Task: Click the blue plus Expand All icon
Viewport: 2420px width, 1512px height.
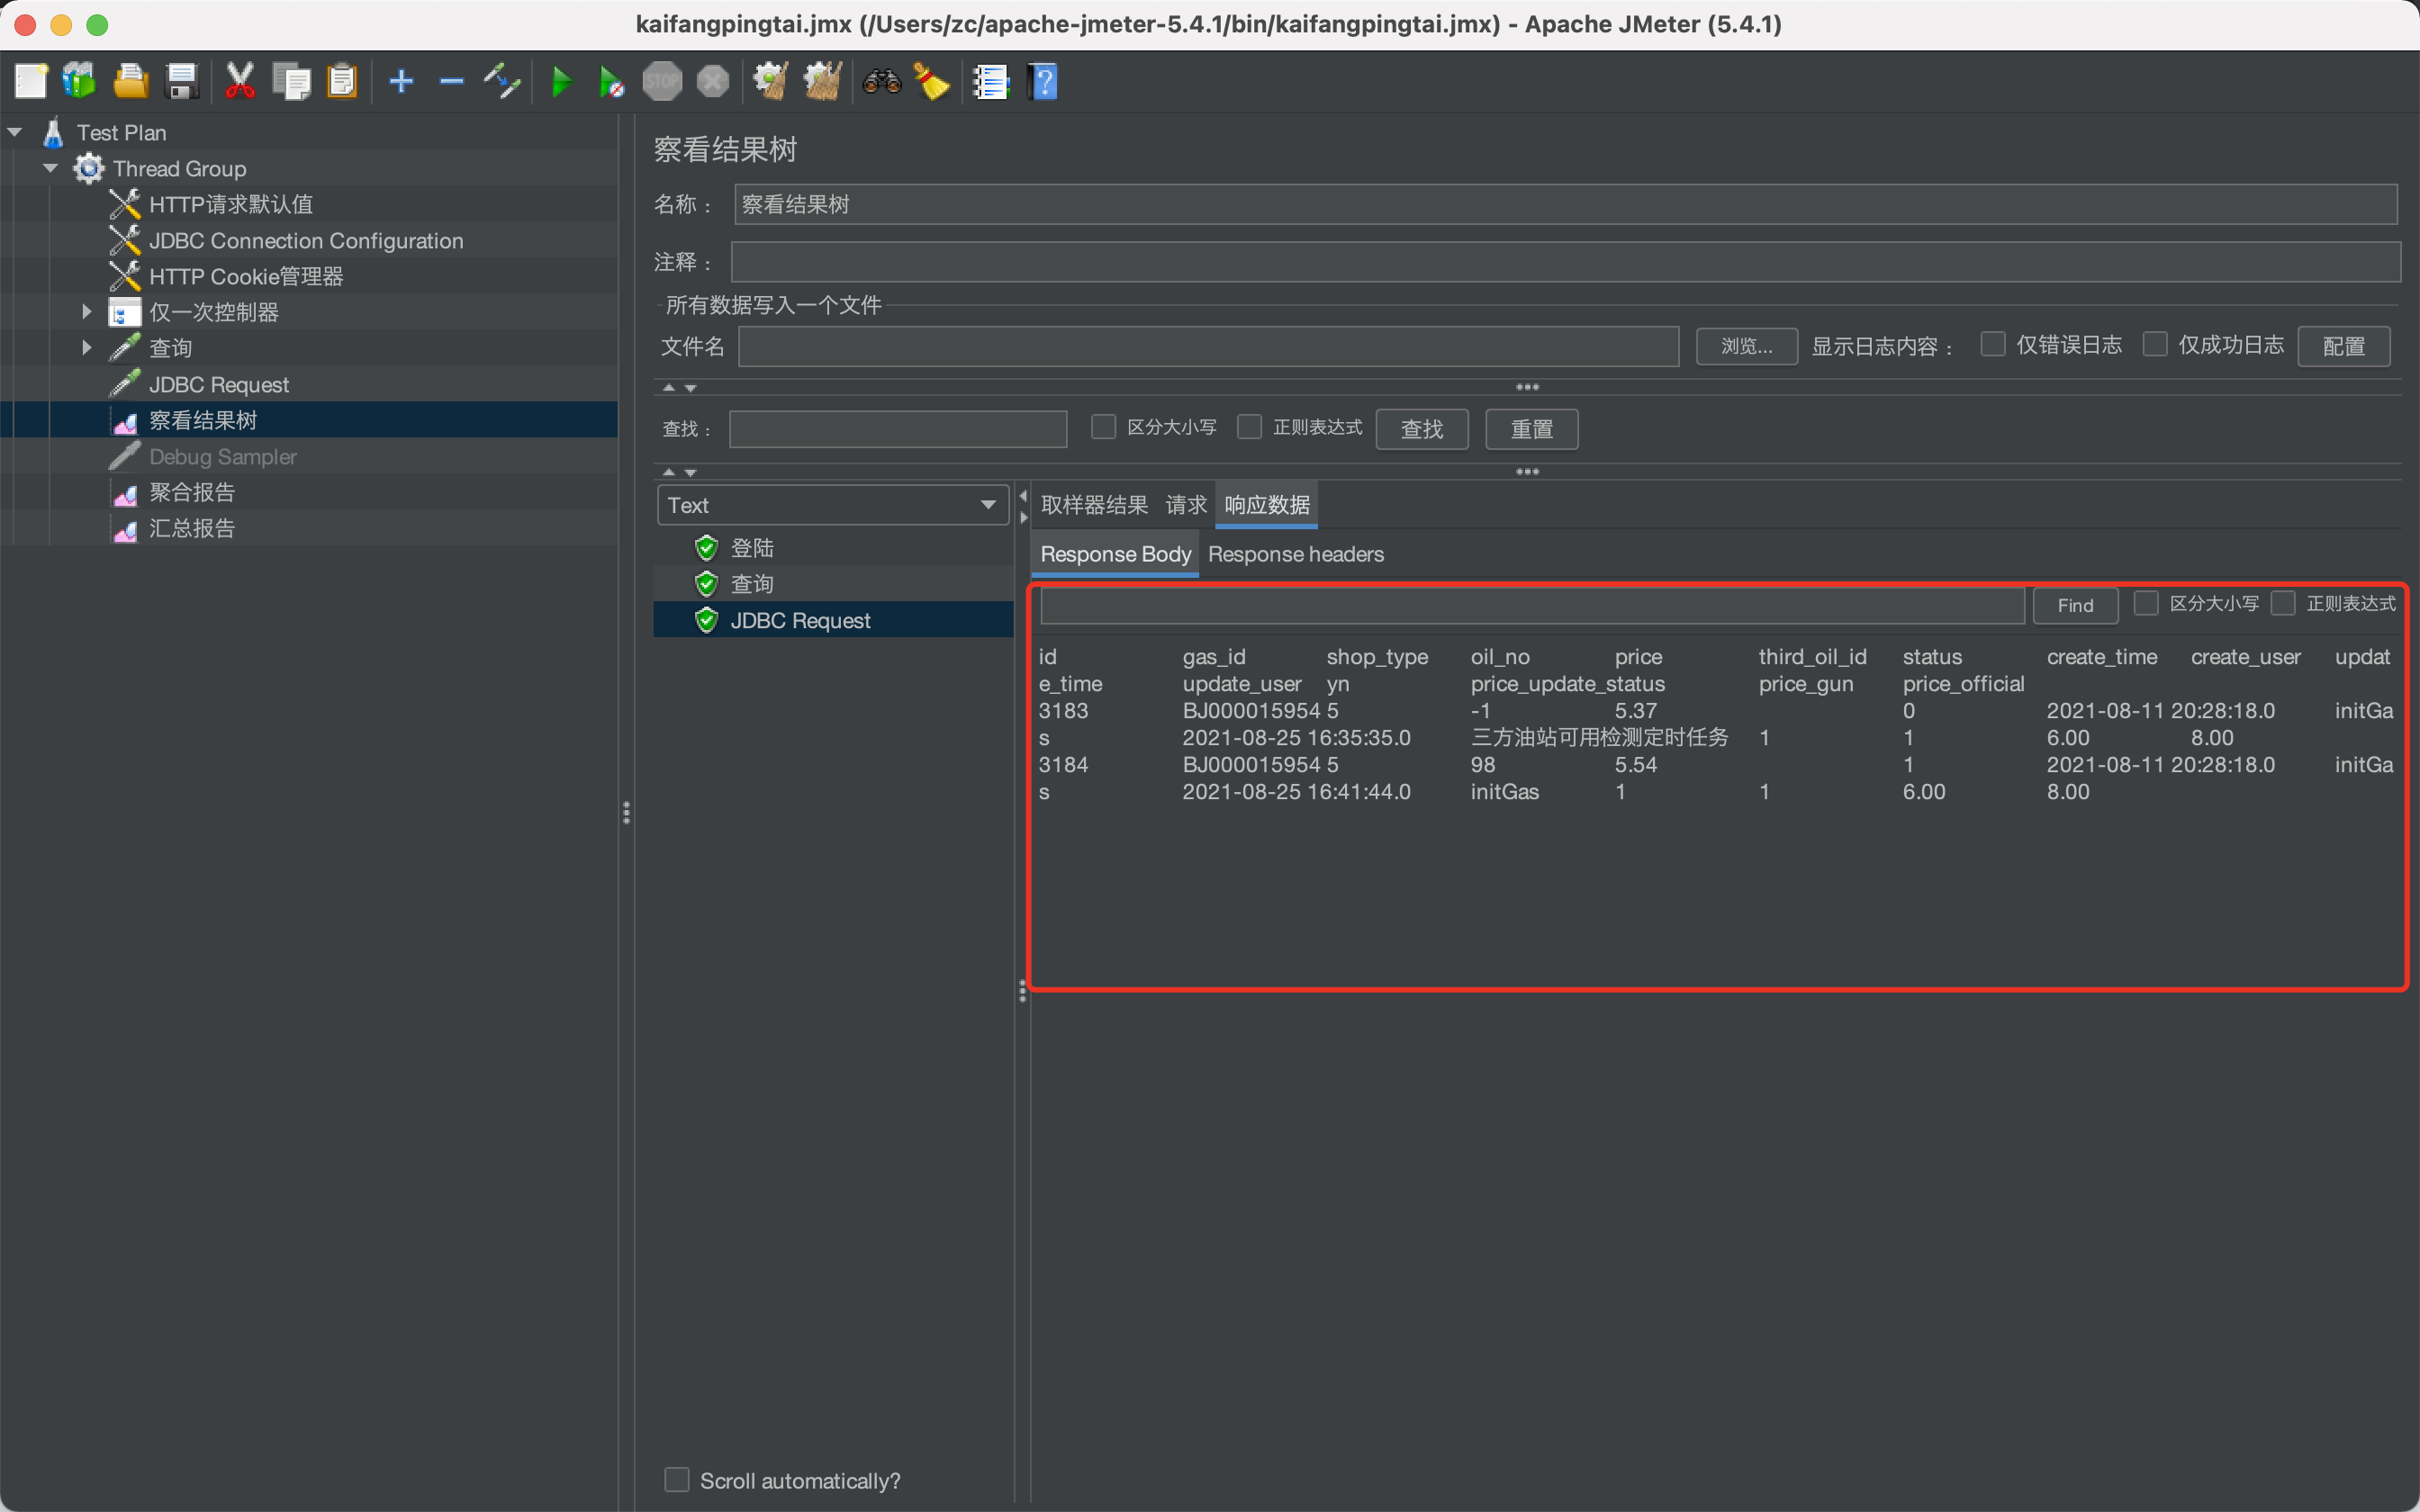Action: click(x=401, y=82)
